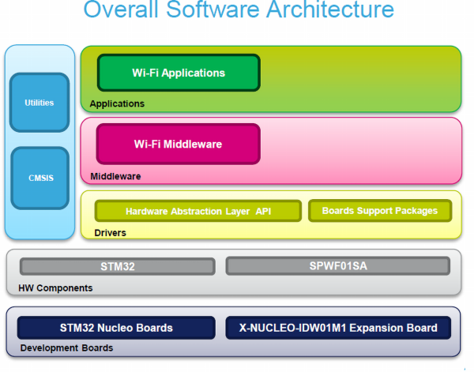Screen dimensions: 474x372
Task: Click empty area of yellow Drivers layer
Action: point(316,232)
